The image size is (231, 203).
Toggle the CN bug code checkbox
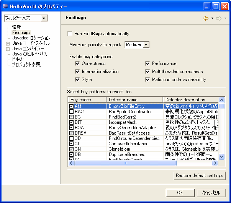coord(71,149)
